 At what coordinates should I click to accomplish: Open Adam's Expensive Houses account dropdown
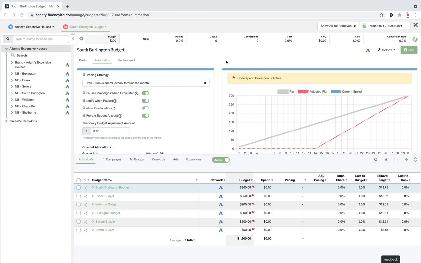(31, 27)
